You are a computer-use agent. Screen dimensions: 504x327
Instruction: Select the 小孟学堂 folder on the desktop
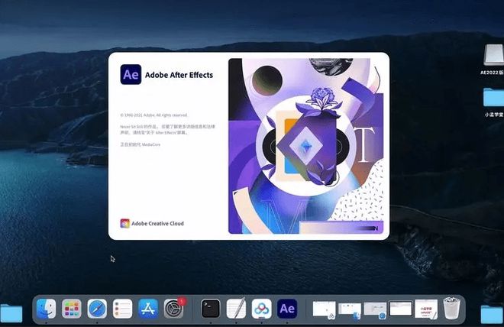point(494,102)
